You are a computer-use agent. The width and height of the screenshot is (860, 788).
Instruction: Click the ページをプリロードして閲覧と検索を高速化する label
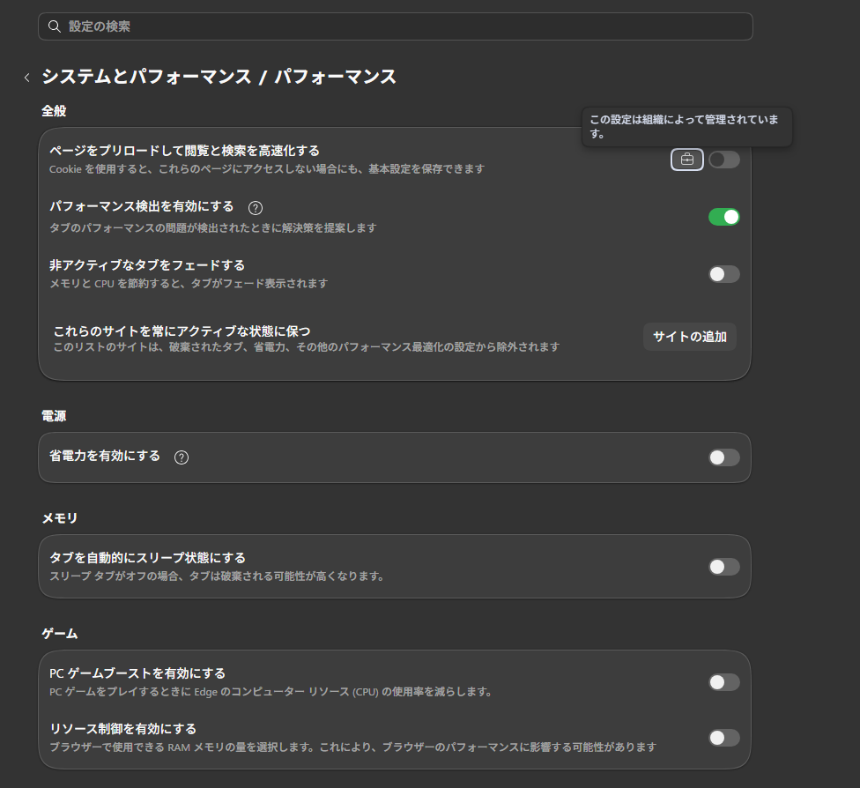tap(184, 151)
